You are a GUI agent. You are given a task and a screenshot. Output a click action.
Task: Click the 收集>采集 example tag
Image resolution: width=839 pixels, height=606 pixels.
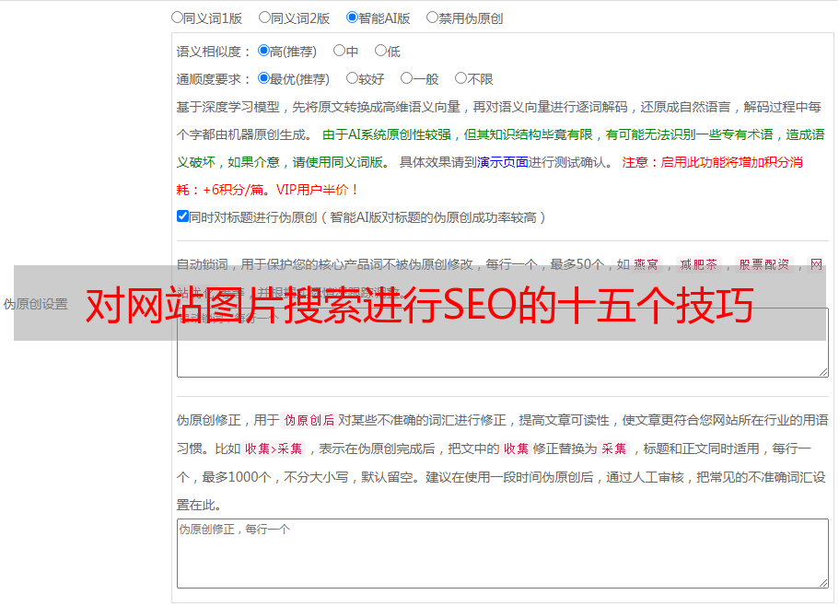[274, 449]
